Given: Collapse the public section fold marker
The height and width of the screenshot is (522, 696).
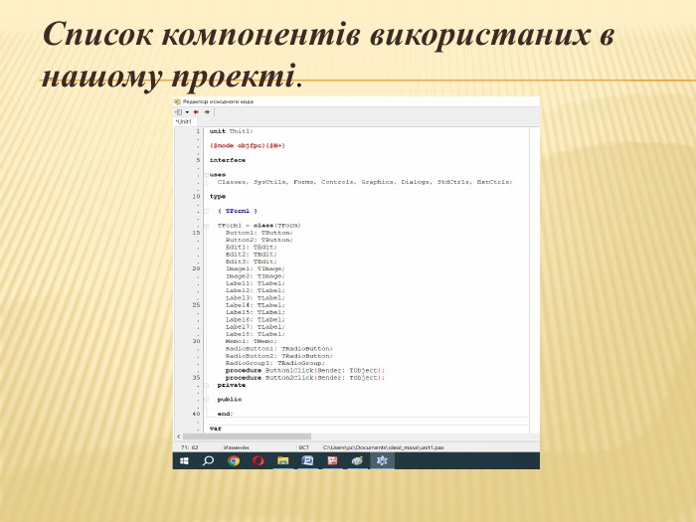Looking at the screenshot, I should pos(206,400).
